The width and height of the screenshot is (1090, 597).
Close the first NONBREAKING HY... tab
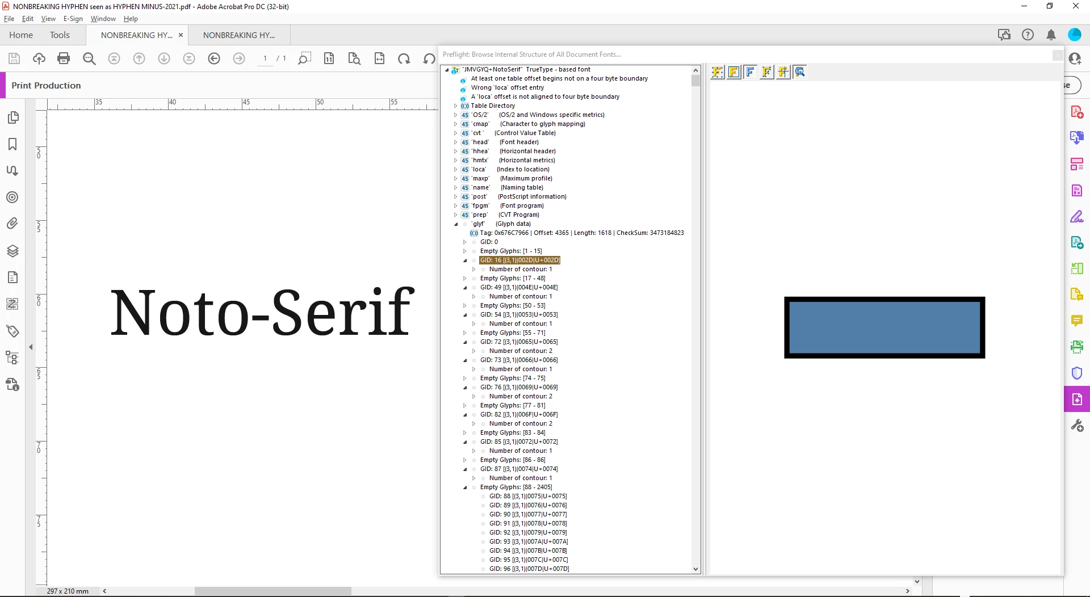[x=181, y=35]
